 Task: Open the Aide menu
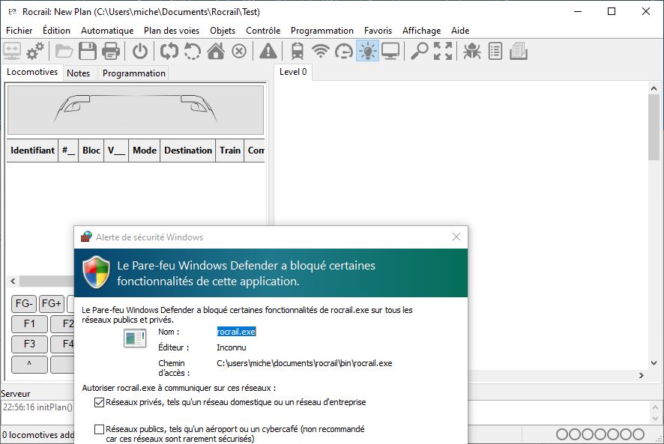(460, 31)
